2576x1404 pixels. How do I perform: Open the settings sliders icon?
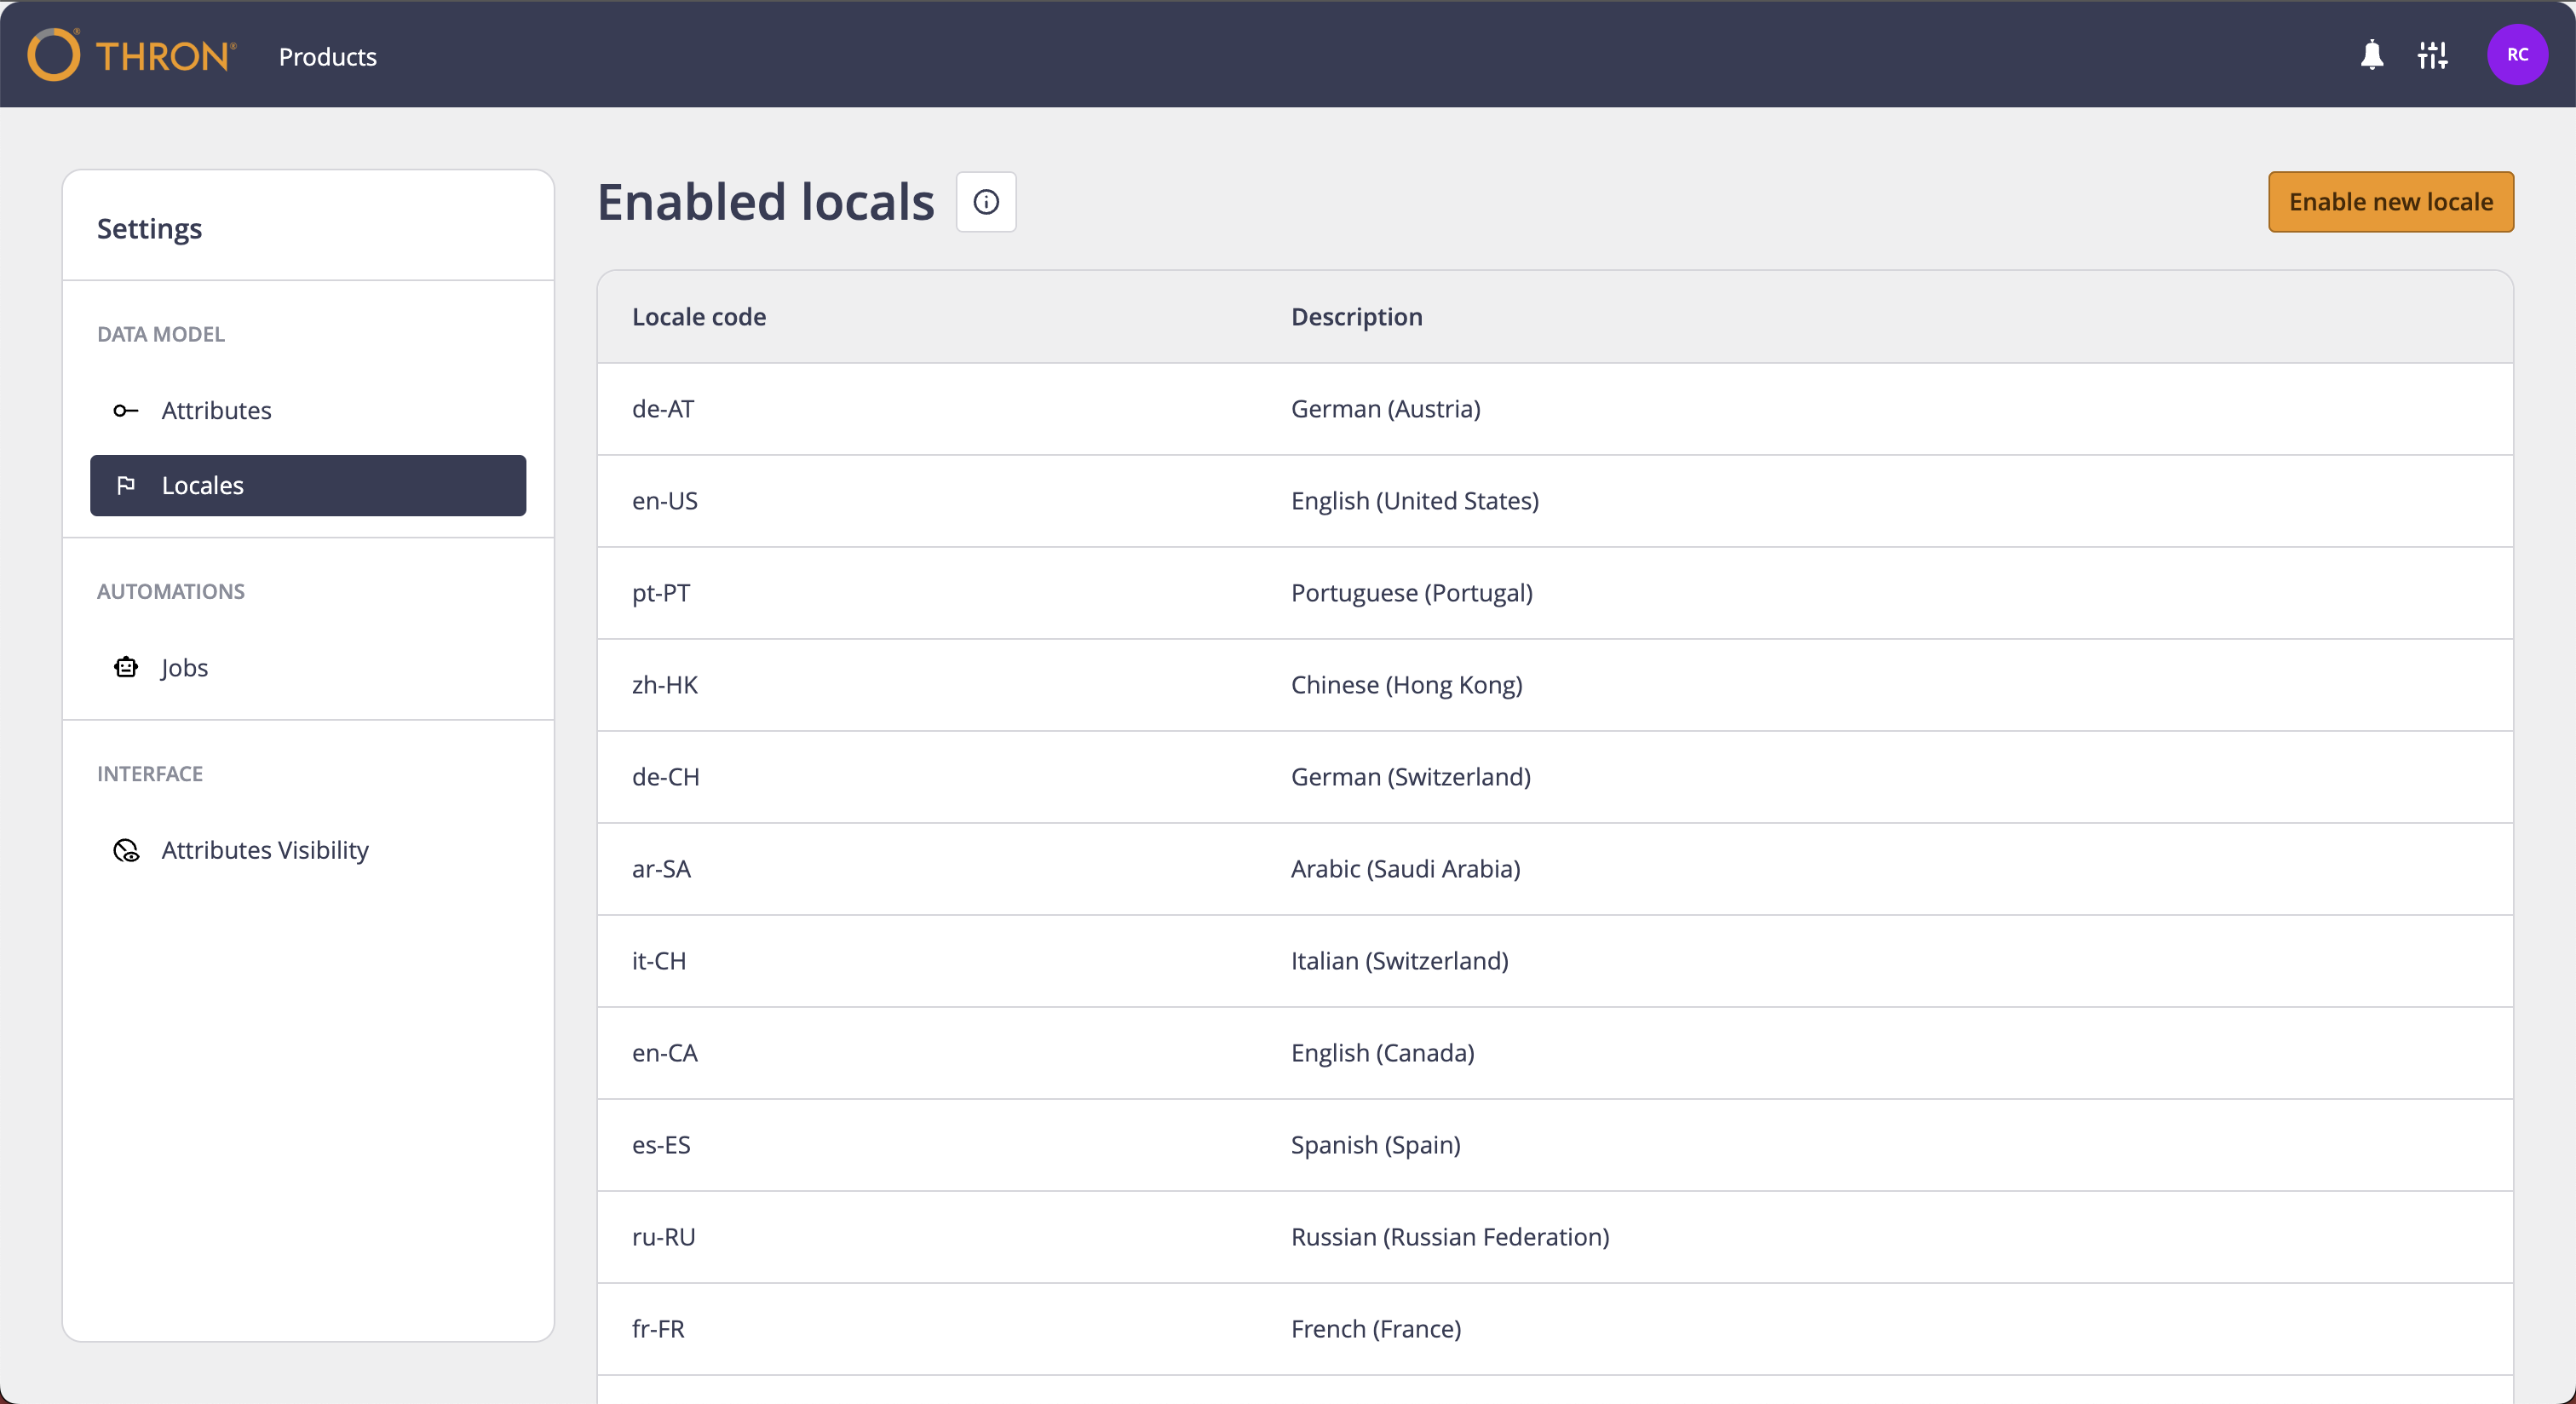(x=2432, y=55)
